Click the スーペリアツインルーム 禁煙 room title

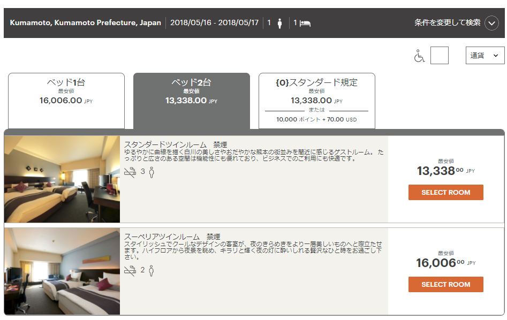click(172, 237)
